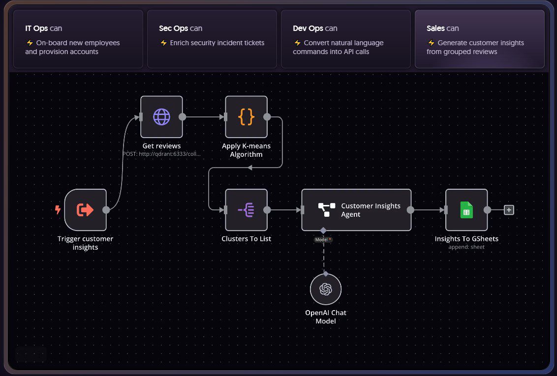Open the Customer Insights Agent node

click(x=356, y=210)
